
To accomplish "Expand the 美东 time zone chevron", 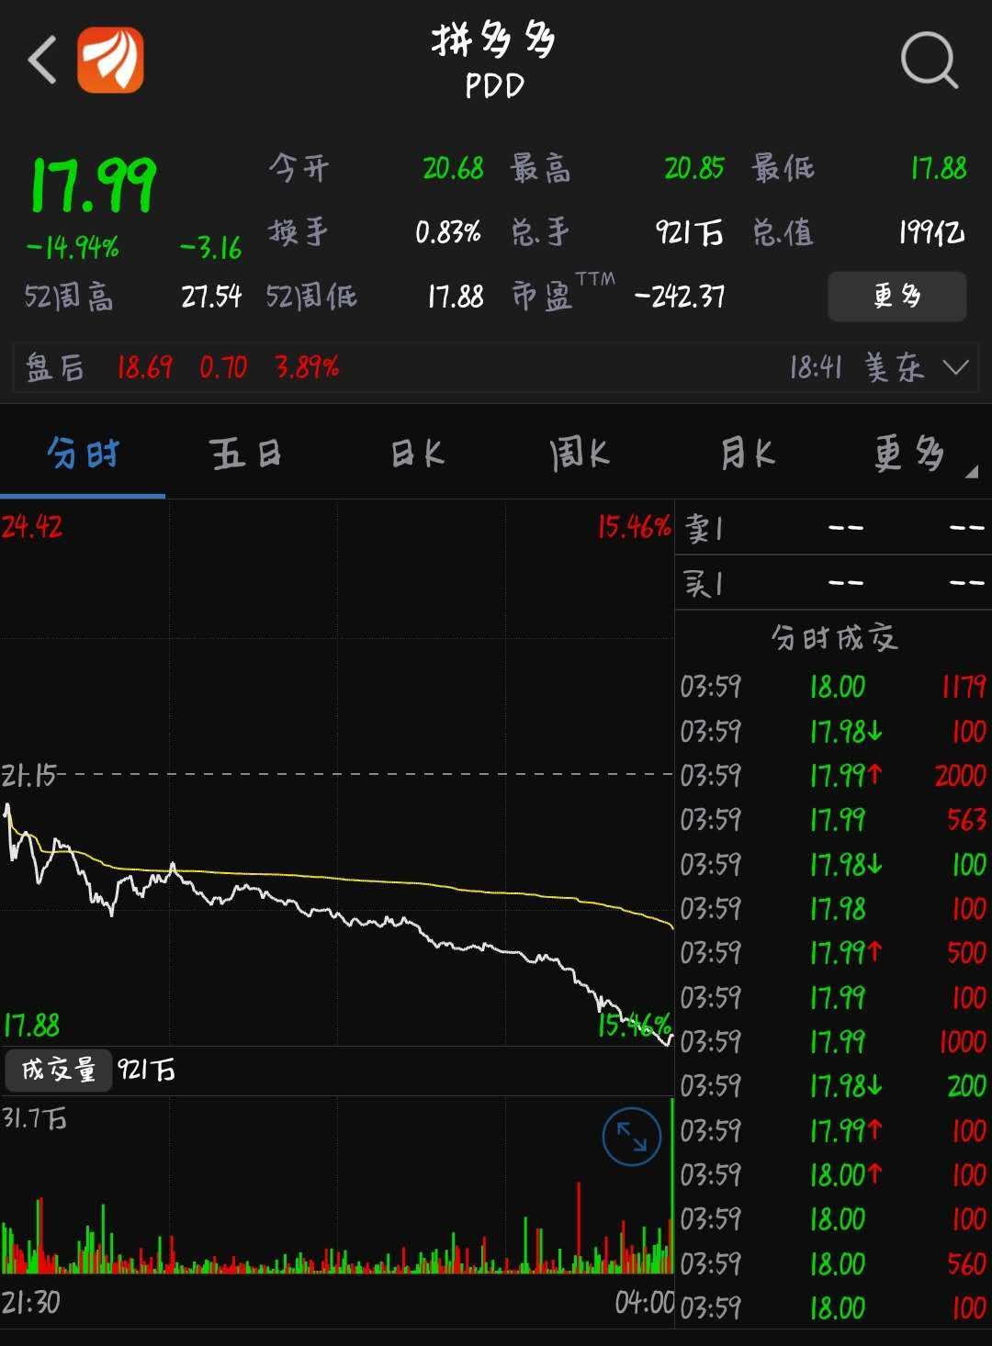I will click(x=955, y=368).
